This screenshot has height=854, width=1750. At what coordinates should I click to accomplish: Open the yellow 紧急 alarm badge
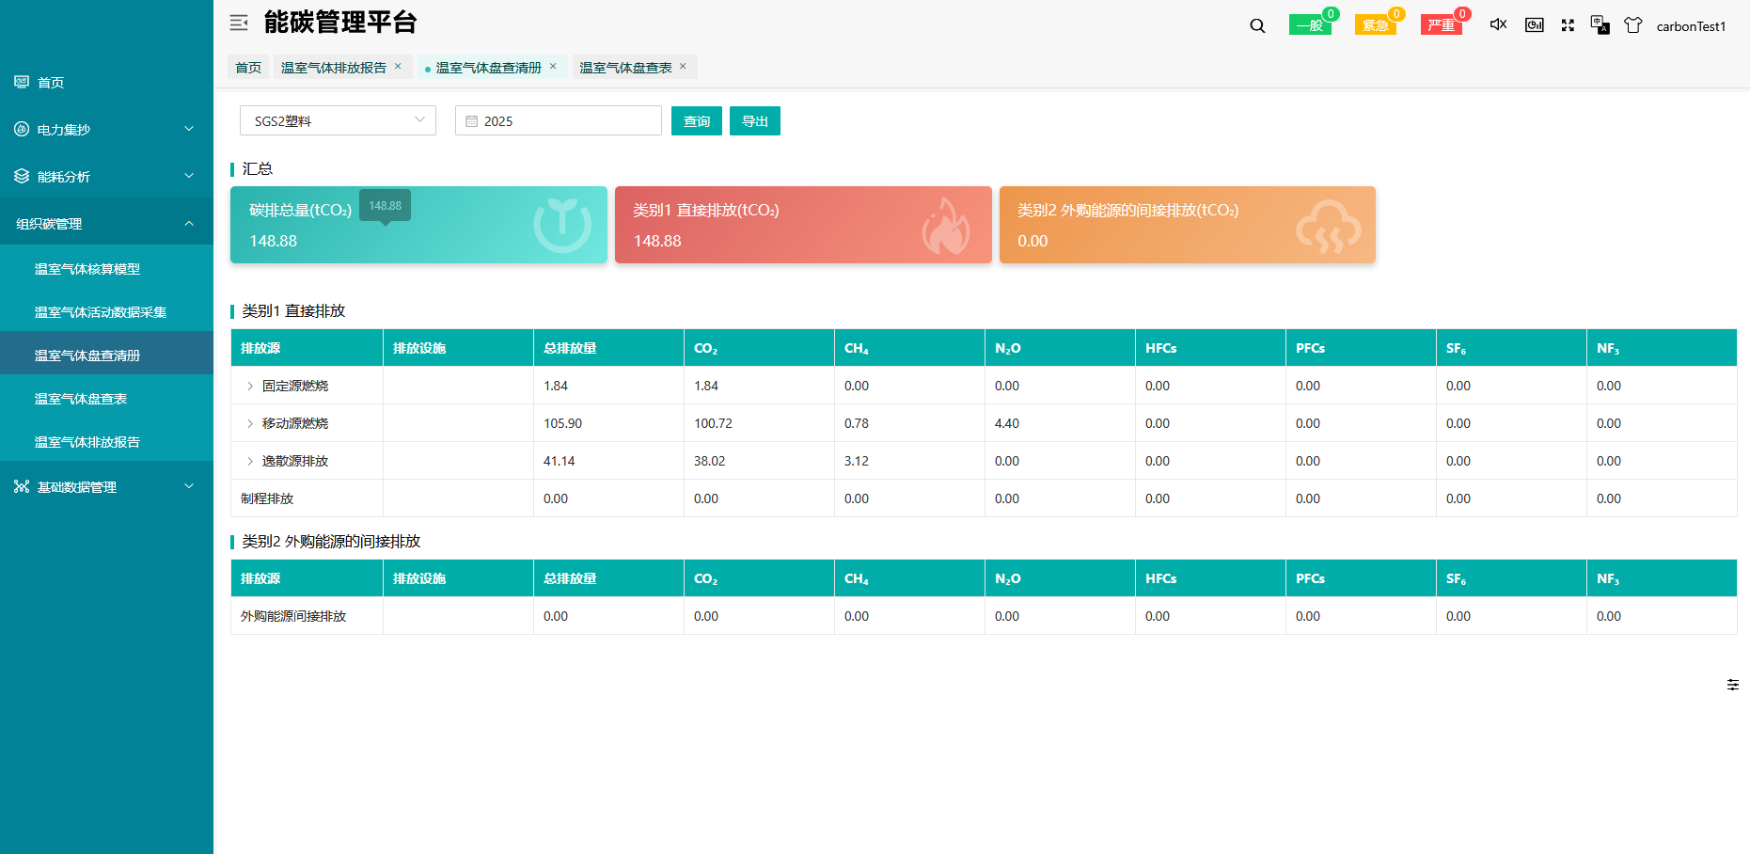coord(1375,25)
